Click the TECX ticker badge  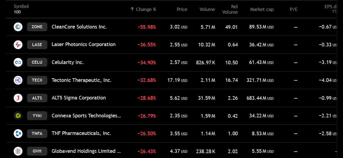tap(37, 80)
